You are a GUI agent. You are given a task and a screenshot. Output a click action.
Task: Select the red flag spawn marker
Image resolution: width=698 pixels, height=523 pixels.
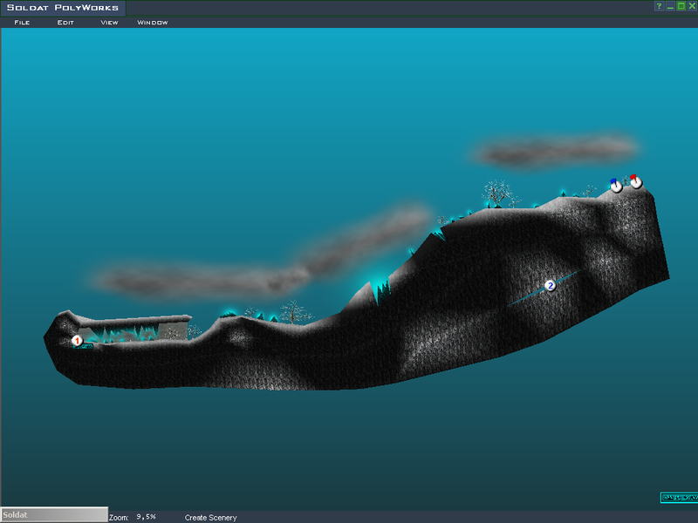[635, 181]
